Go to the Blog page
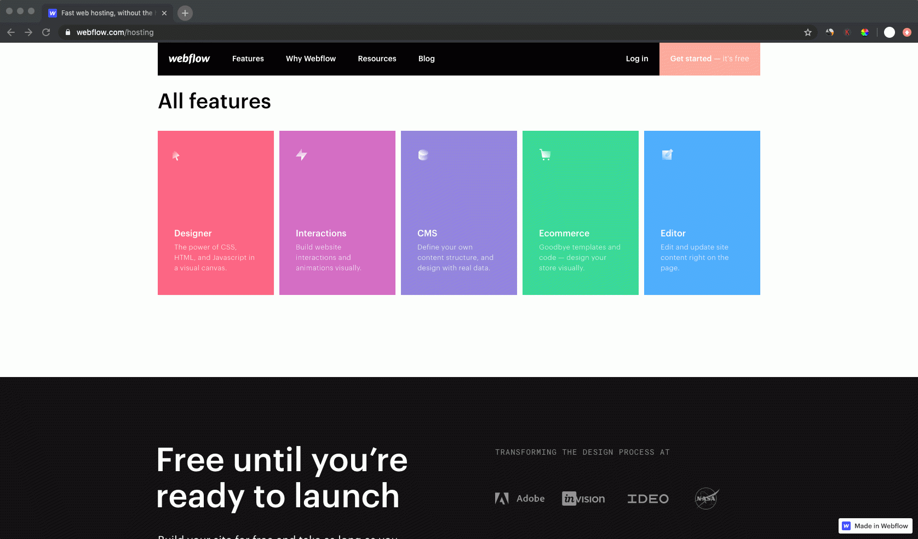The height and width of the screenshot is (539, 918). coord(426,59)
